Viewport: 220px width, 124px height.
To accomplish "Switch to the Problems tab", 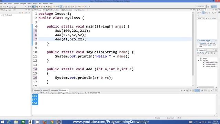I will click(x=36, y=91).
